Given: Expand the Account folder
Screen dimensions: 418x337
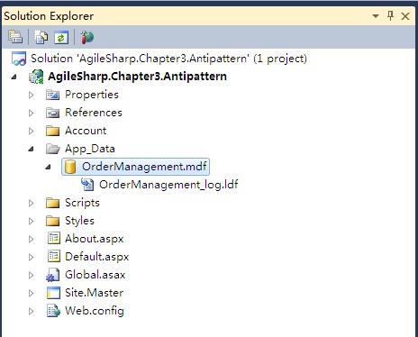Looking at the screenshot, I should 31,131.
